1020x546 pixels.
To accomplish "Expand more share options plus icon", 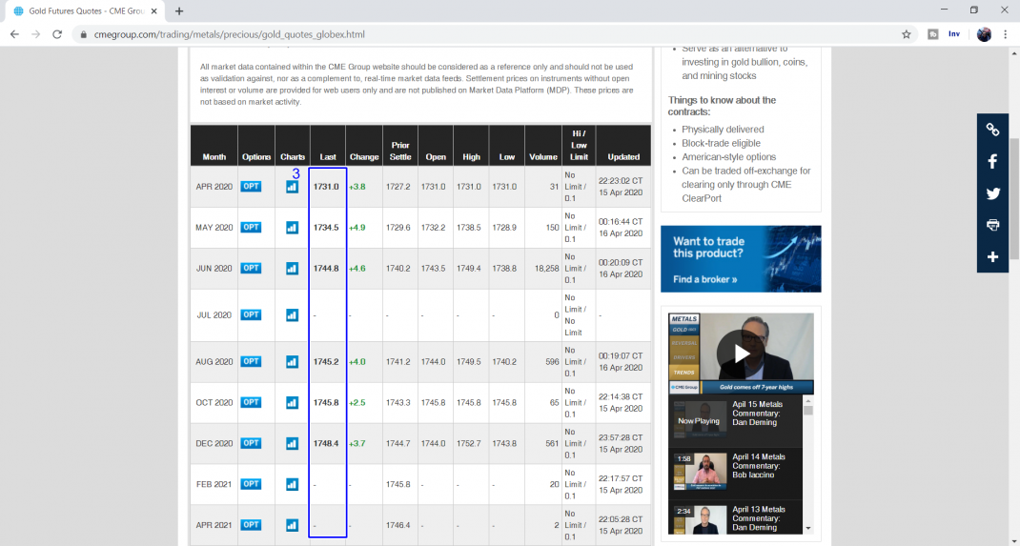I will coord(992,256).
